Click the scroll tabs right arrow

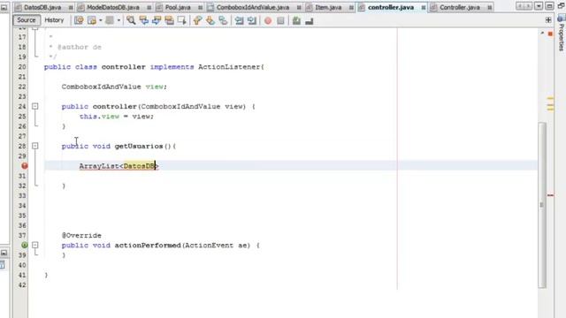tap(527, 6)
